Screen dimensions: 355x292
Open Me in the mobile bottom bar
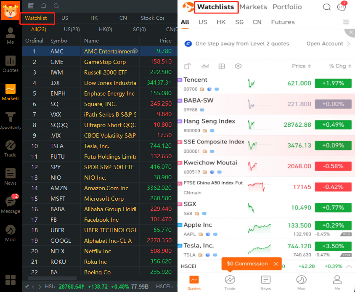tap(337, 282)
